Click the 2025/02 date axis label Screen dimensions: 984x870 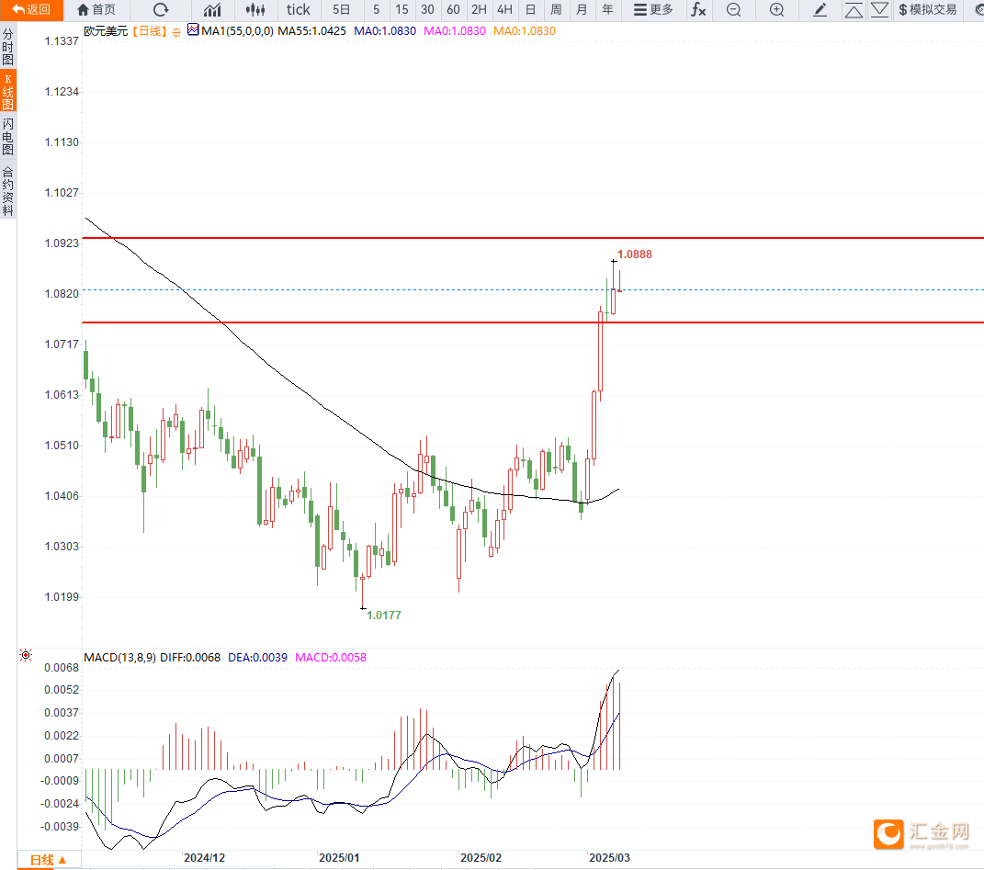(x=481, y=857)
